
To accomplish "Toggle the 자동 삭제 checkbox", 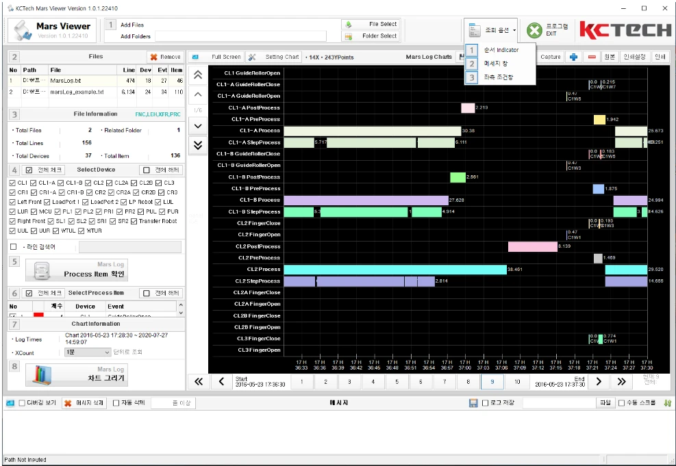I will click(116, 403).
